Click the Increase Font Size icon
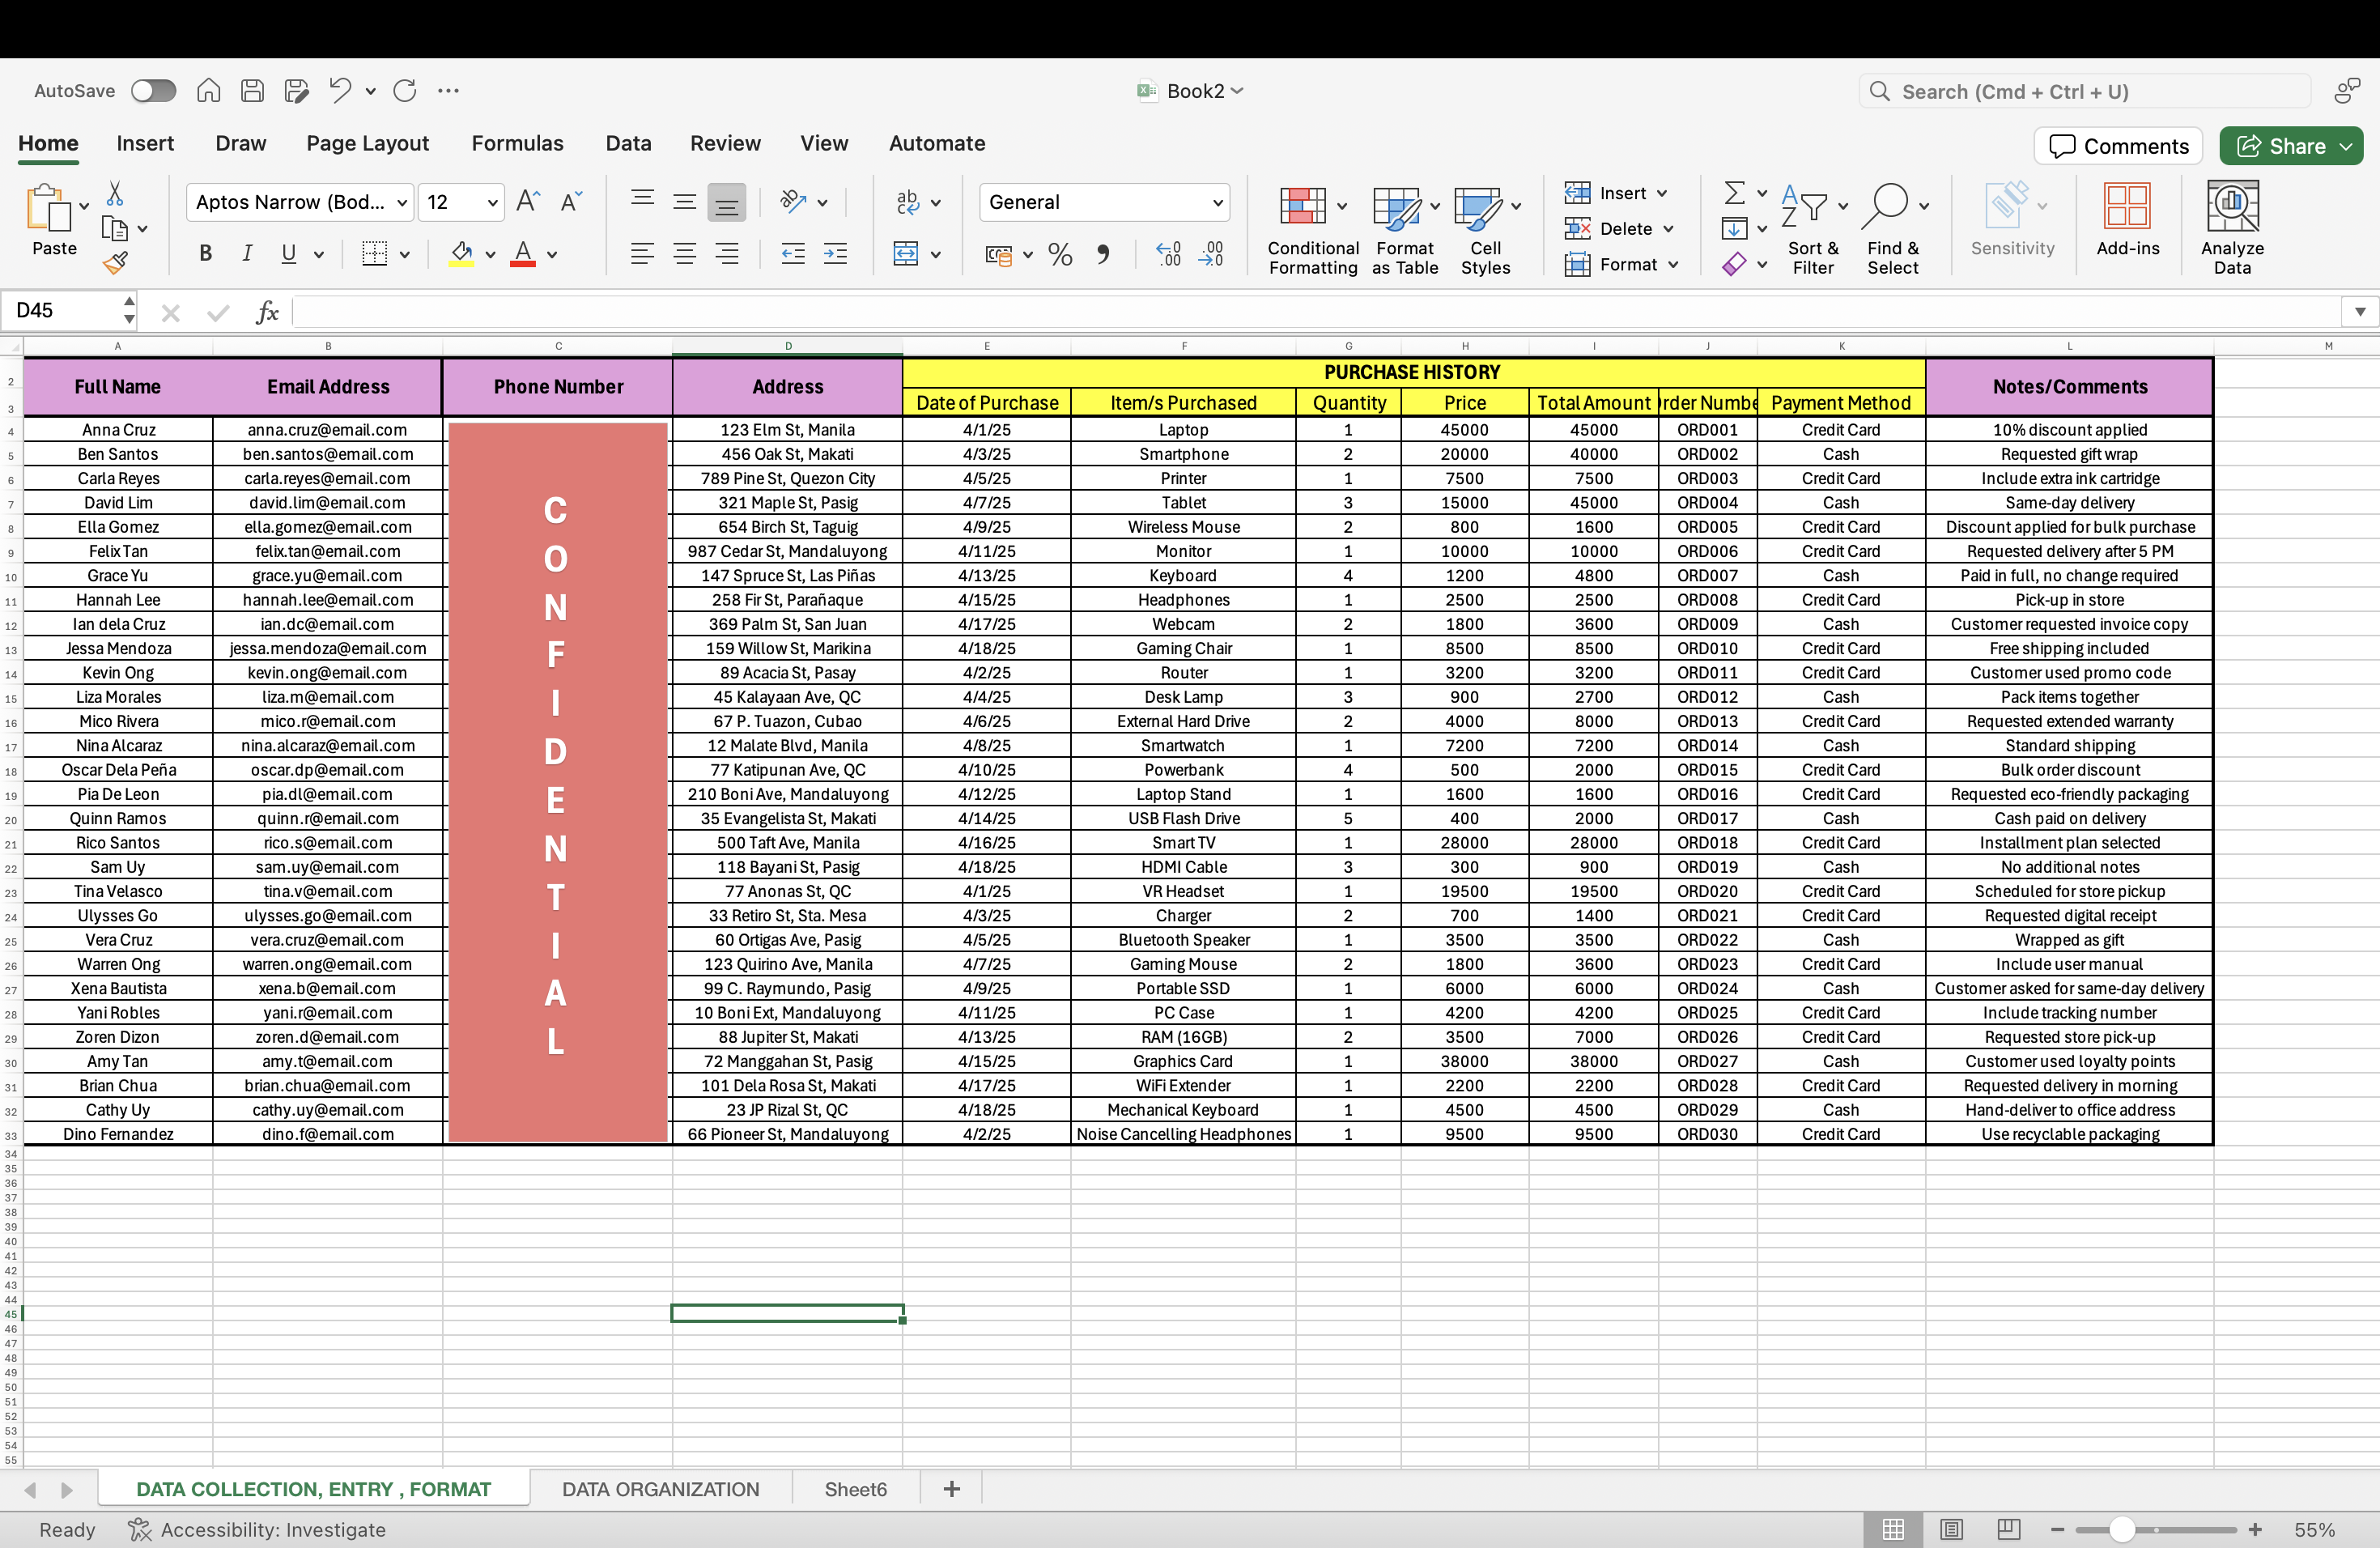The width and height of the screenshot is (2380, 1548). click(x=527, y=202)
